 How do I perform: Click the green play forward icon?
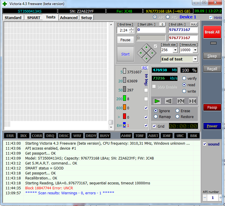point(157,101)
